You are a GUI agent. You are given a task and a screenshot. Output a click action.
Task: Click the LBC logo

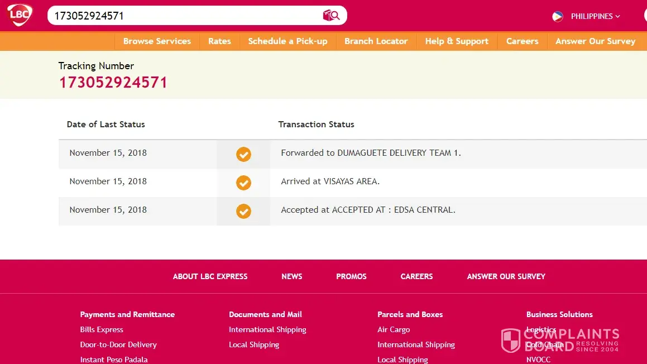(x=20, y=15)
